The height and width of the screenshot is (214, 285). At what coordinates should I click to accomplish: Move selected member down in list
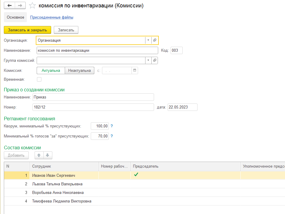click(48, 155)
